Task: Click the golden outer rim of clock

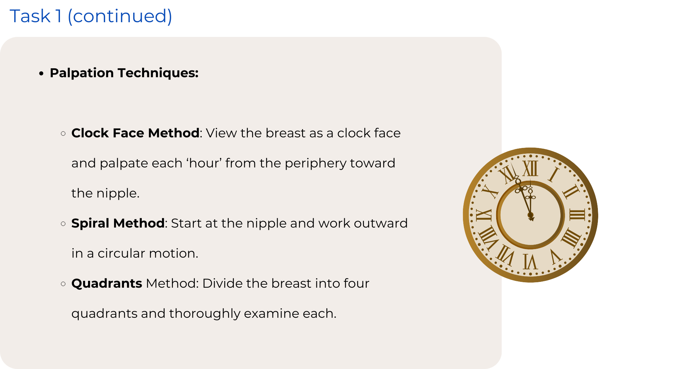Action: [530, 150]
